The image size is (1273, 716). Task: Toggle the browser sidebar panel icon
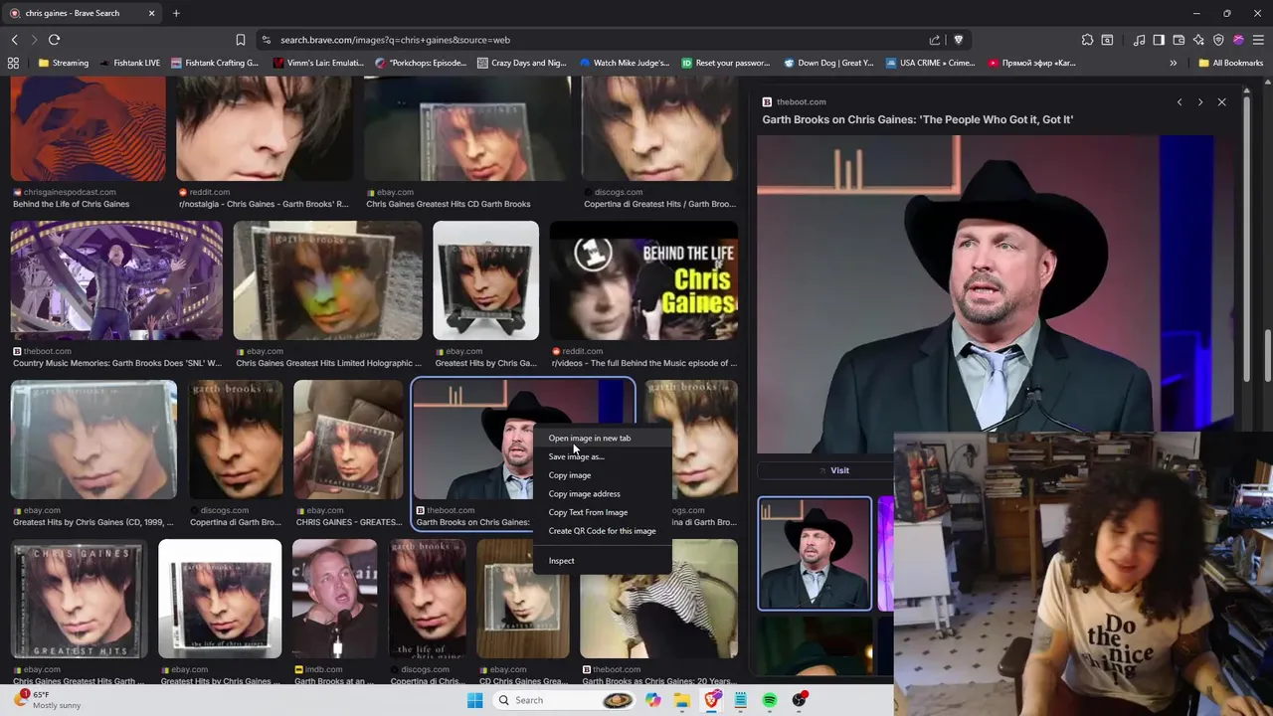tap(1159, 40)
